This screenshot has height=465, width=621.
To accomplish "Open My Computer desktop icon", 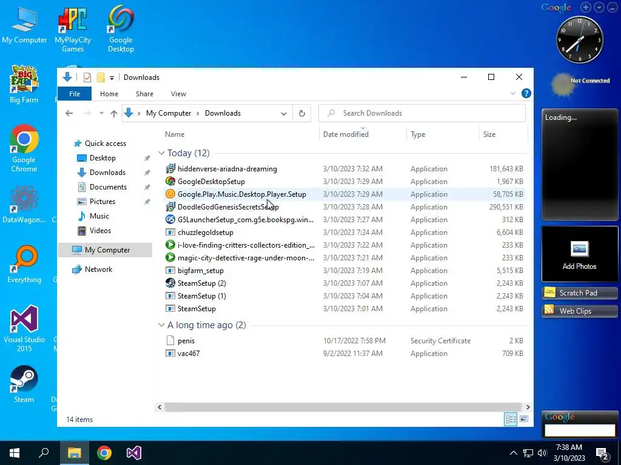I will tap(24, 25).
